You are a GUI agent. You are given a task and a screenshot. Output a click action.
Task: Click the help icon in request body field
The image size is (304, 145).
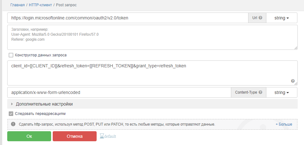pos(293,81)
